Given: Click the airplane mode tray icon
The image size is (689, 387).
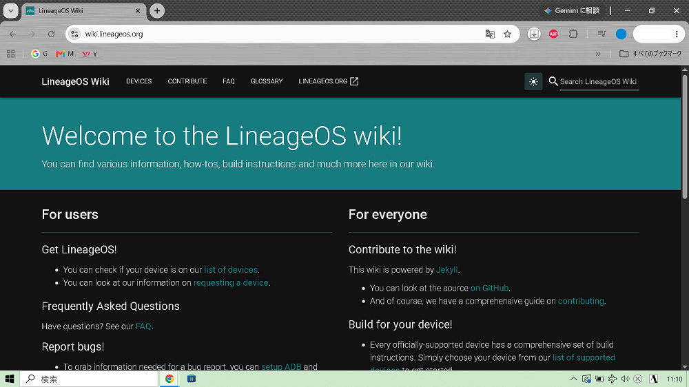Looking at the screenshot, I should pos(612,379).
